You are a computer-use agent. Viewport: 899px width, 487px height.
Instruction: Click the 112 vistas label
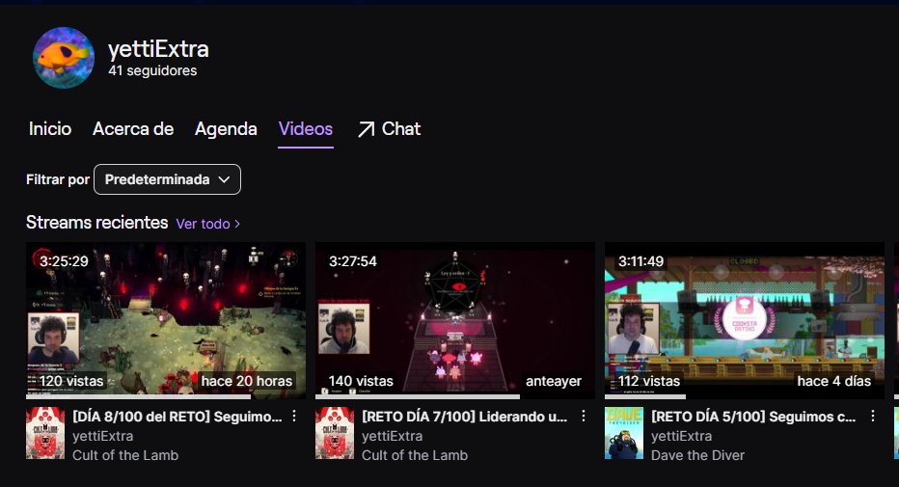pos(649,381)
